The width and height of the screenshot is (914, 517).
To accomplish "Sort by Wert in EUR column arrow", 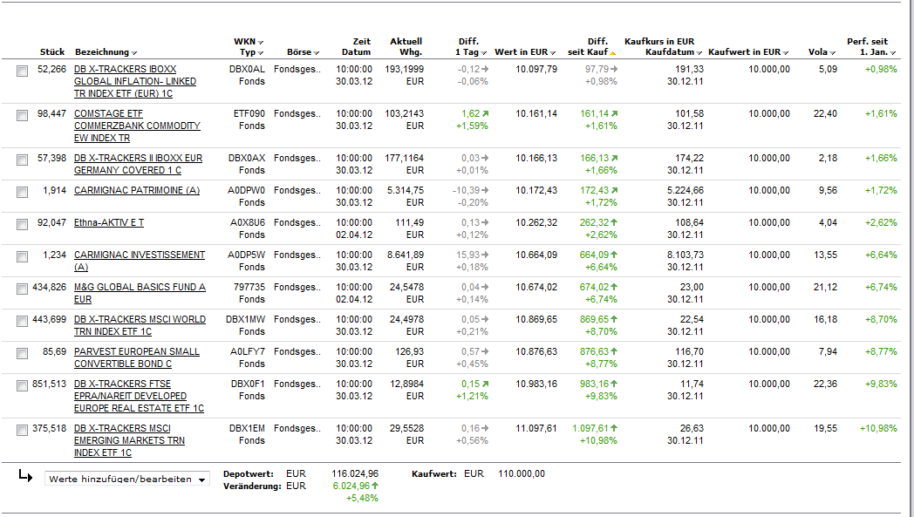I will pyautogui.click(x=553, y=53).
